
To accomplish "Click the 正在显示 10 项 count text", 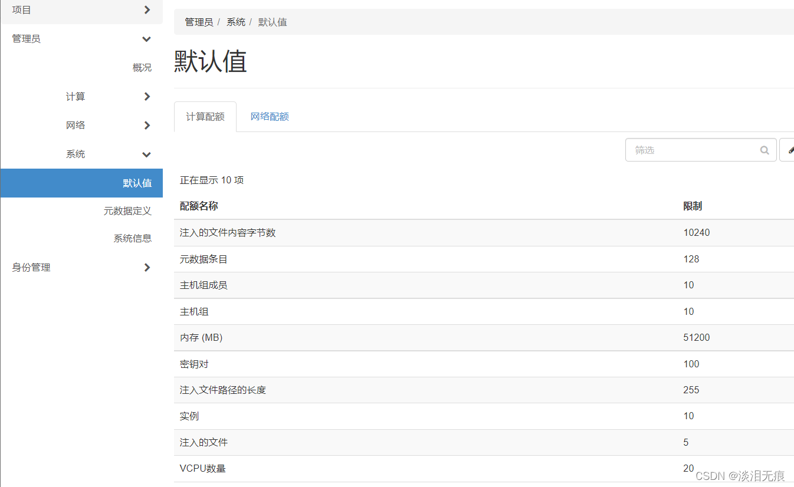I will [212, 180].
